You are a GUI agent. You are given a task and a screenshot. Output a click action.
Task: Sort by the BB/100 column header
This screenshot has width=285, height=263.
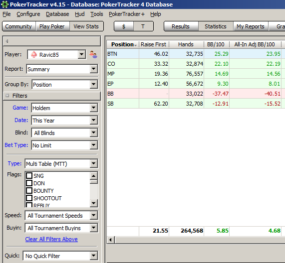(217, 44)
